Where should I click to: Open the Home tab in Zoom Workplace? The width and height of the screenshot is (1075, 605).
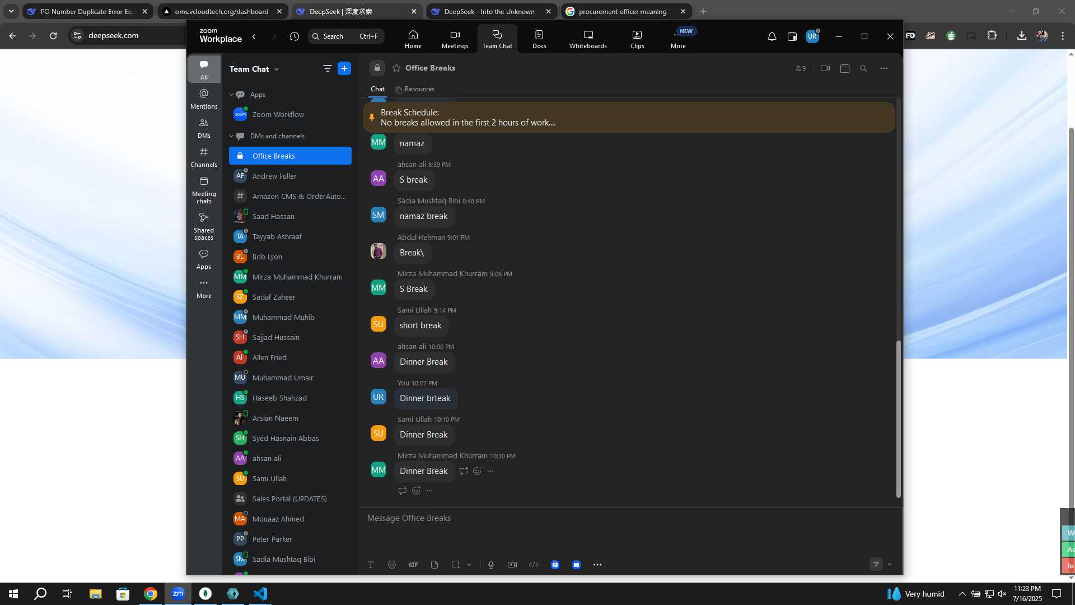[x=413, y=39]
